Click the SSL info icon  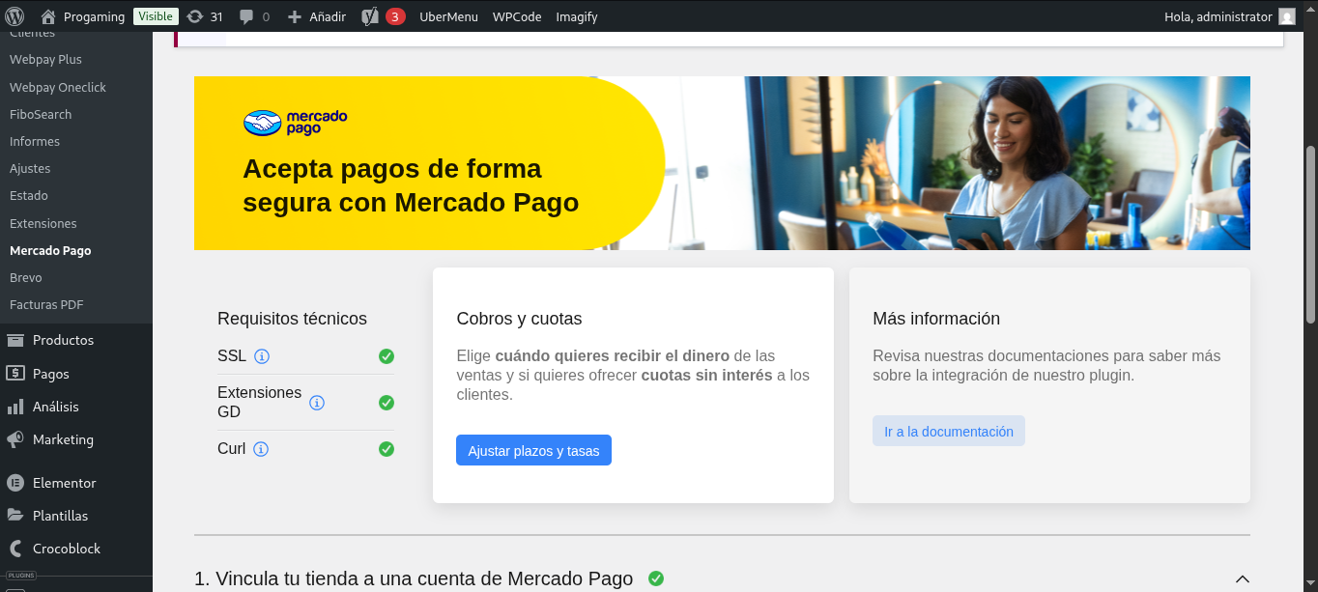click(261, 356)
